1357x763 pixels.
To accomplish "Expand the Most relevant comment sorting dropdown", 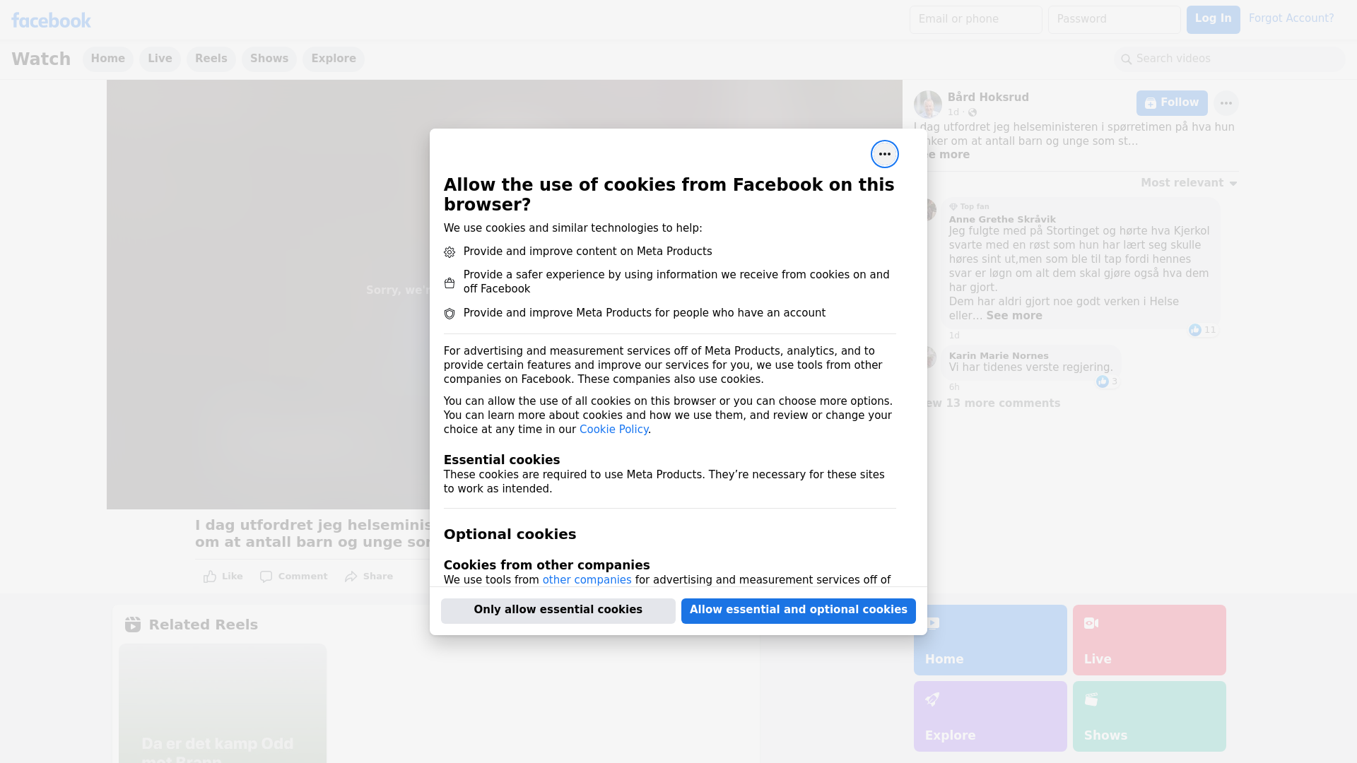I will (1189, 183).
